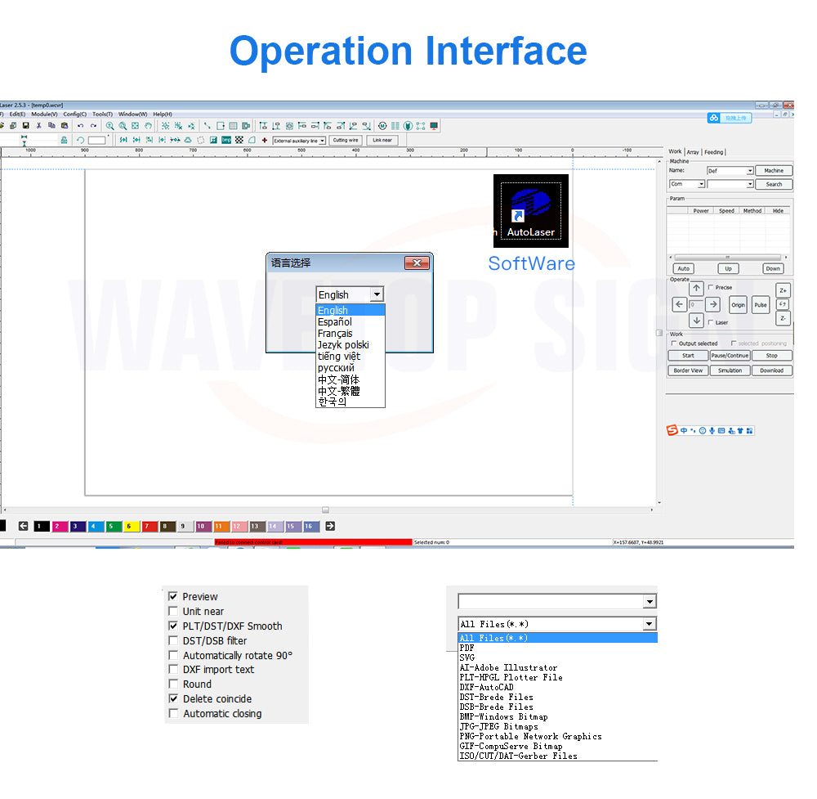
Task: Switch to the Array tab
Action: click(x=693, y=152)
